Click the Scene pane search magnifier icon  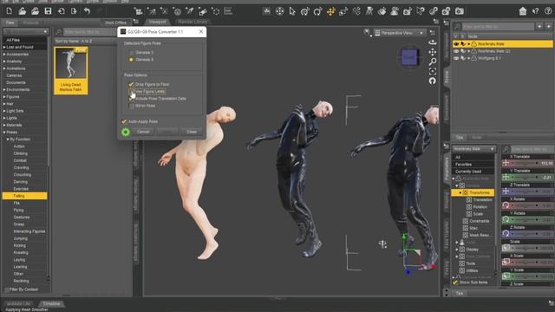[x=457, y=26]
